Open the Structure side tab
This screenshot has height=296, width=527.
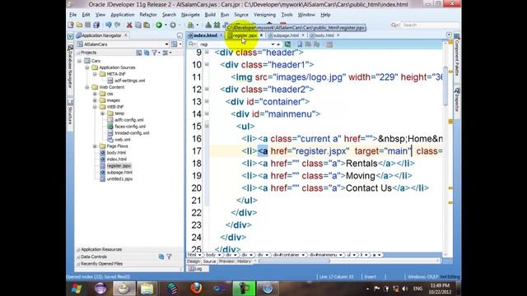pos(70,112)
